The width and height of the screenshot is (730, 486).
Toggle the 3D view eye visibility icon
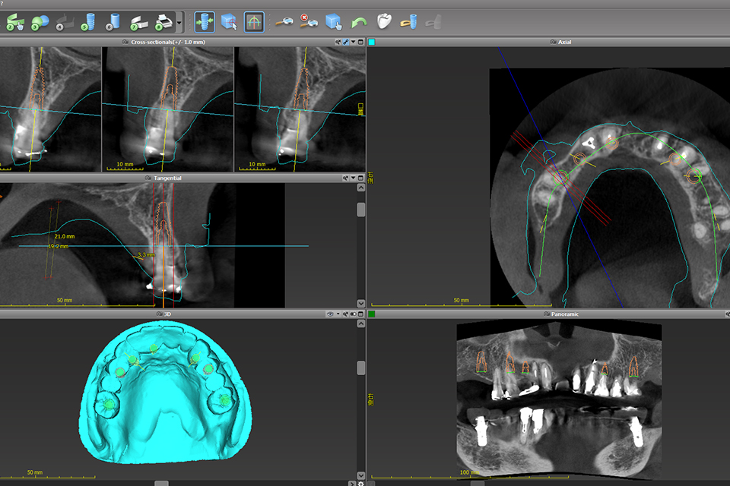pyautogui.click(x=330, y=314)
